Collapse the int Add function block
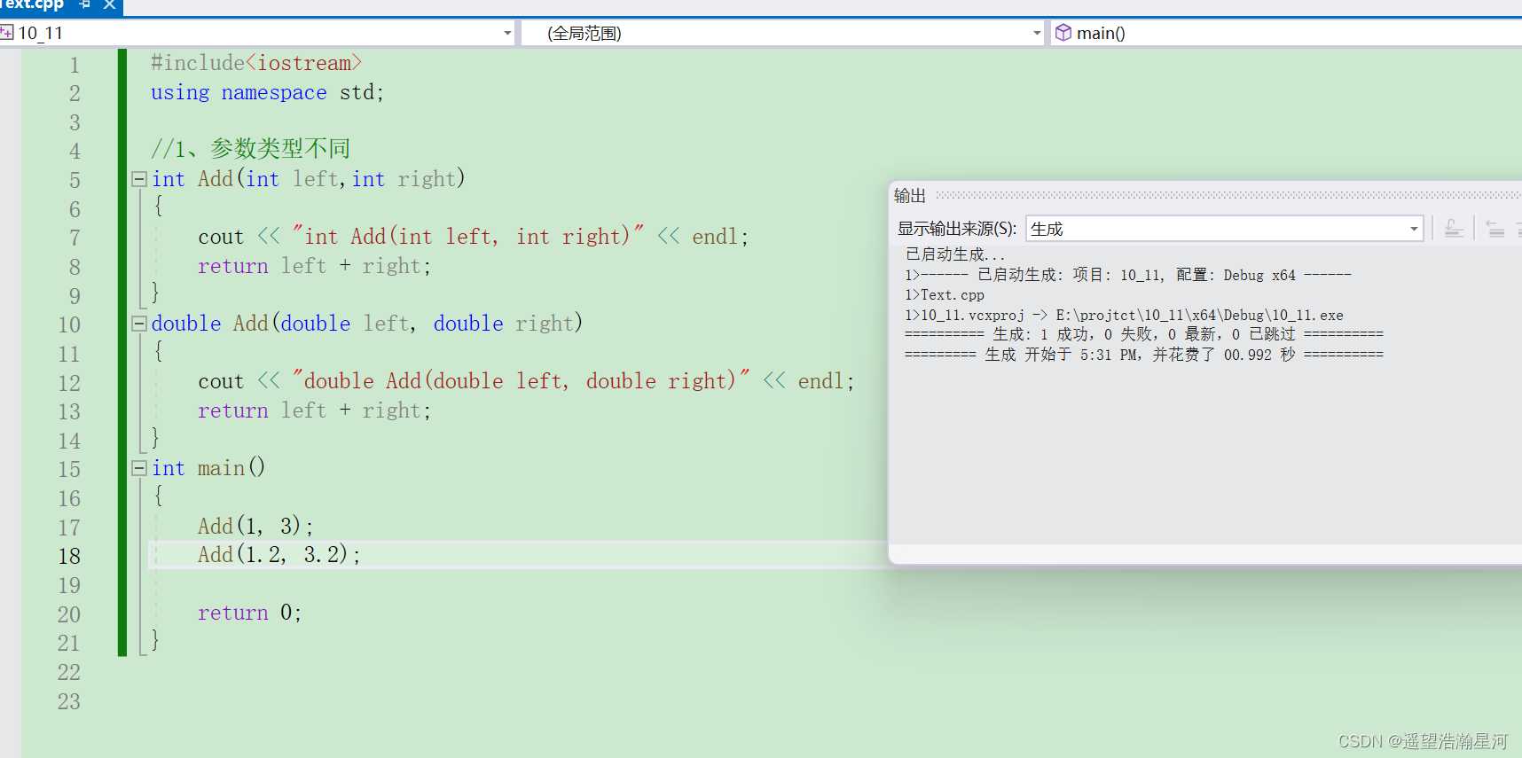Viewport: 1522px width, 758px height. 139,179
